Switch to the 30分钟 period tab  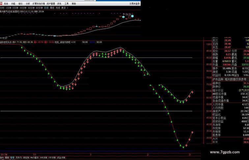31,8
